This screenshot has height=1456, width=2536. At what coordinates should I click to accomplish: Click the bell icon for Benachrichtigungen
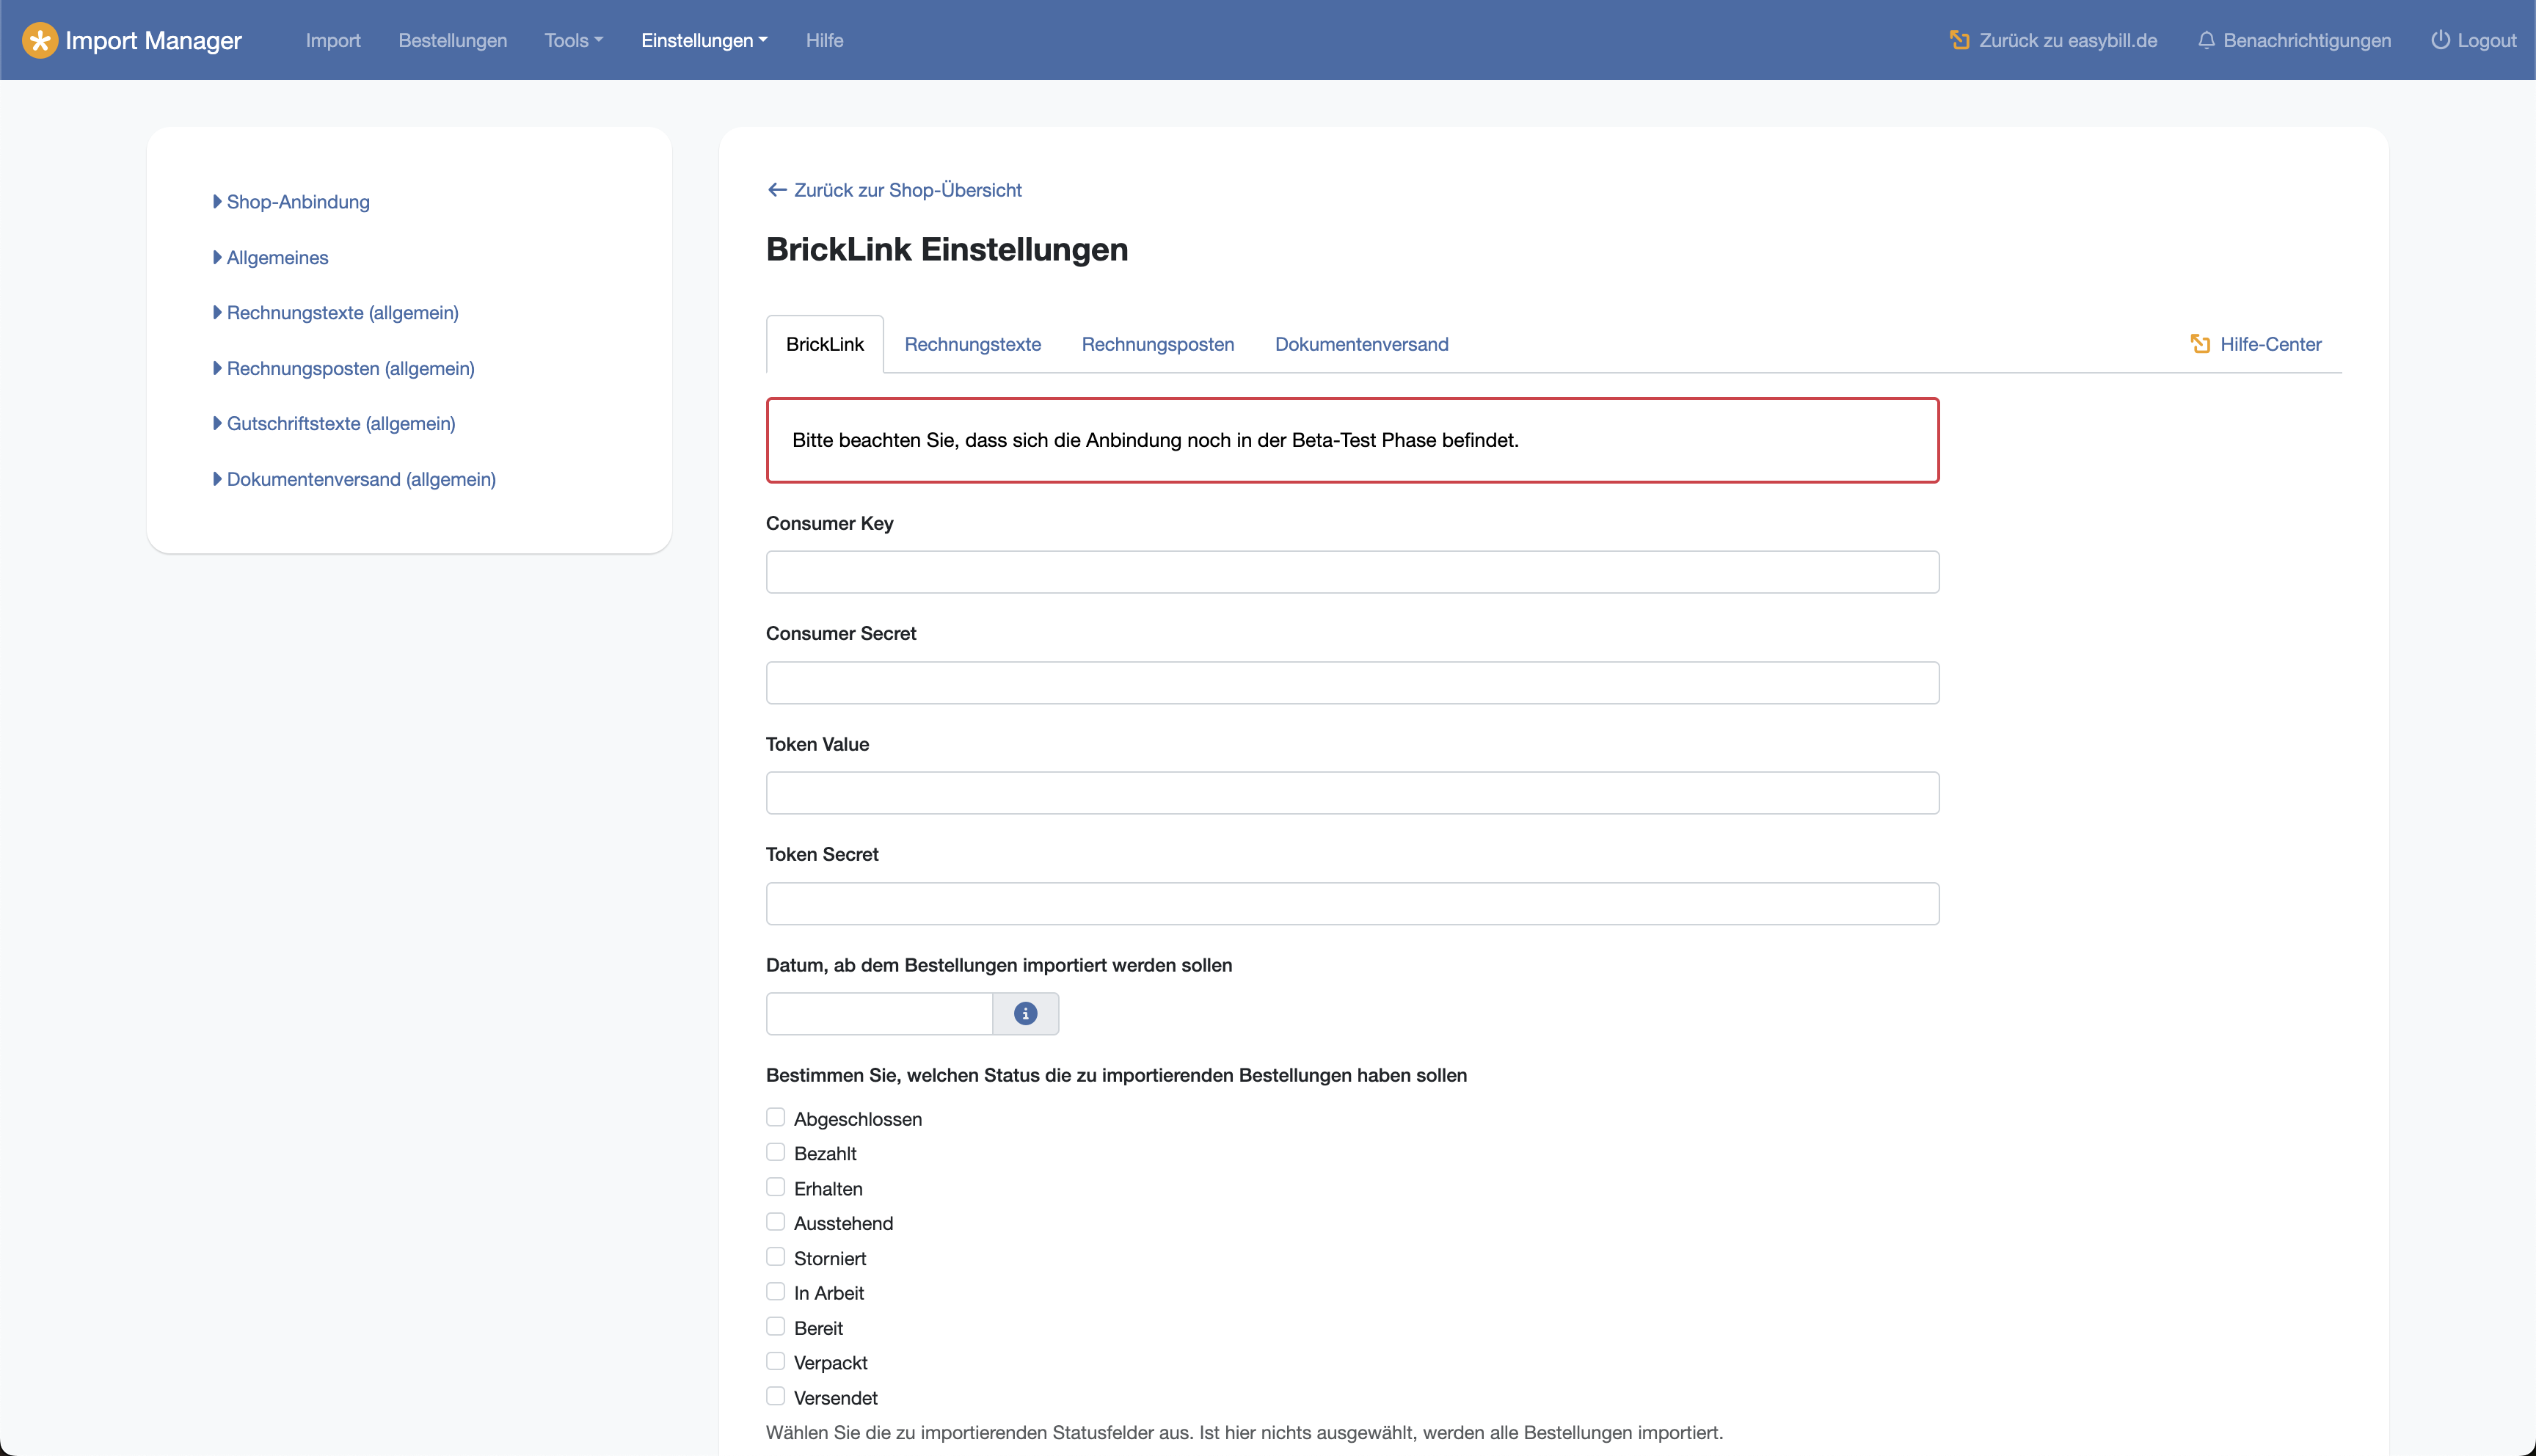[x=2206, y=40]
